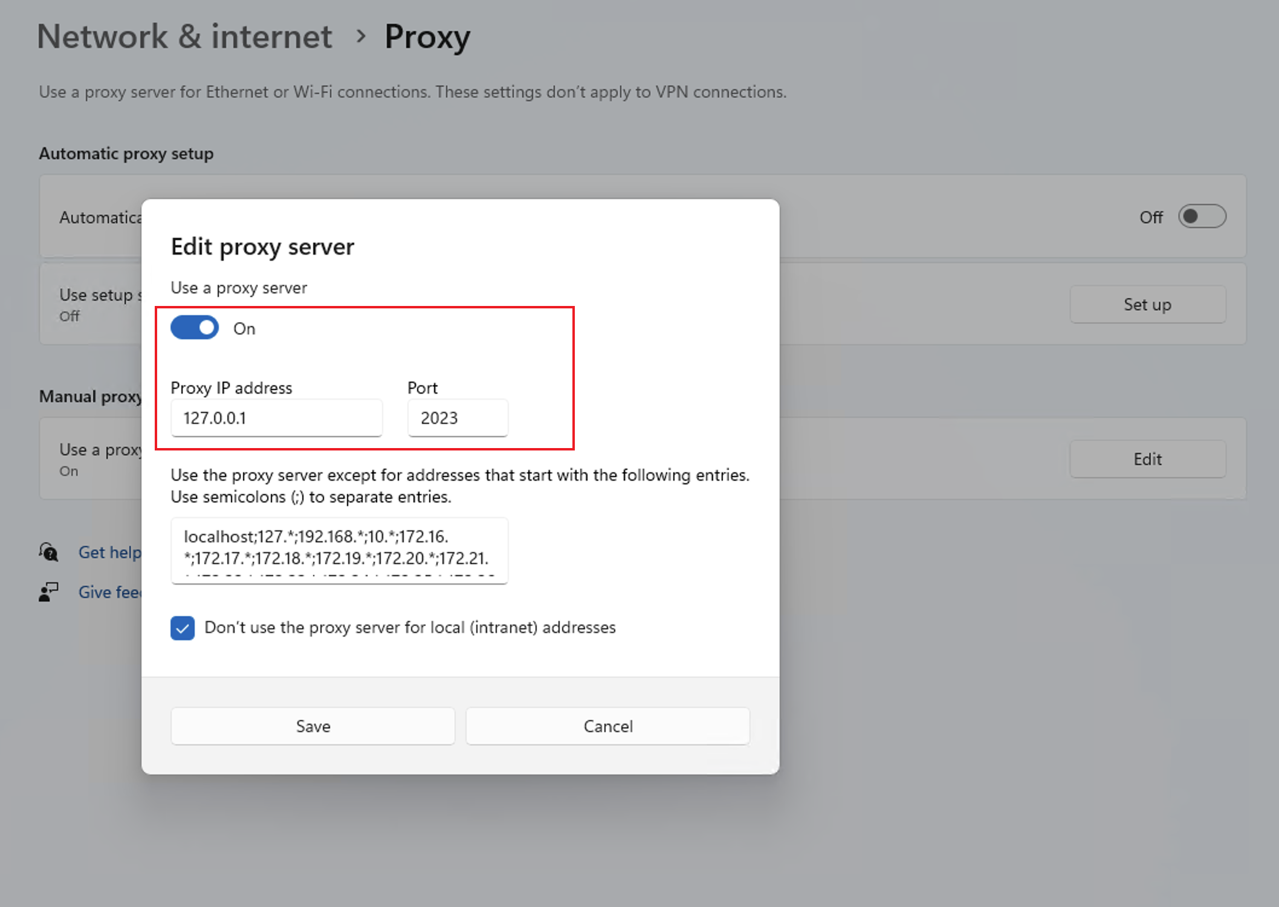Image resolution: width=1279 pixels, height=907 pixels.
Task: Click the Edit proxy server dialog heading
Action: coord(262,247)
